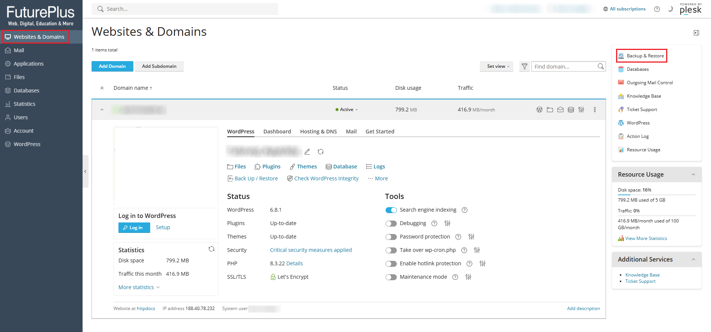Click the Traffic usage bar
This screenshot has width=711, height=332.
pyautogui.click(x=657, y=215)
